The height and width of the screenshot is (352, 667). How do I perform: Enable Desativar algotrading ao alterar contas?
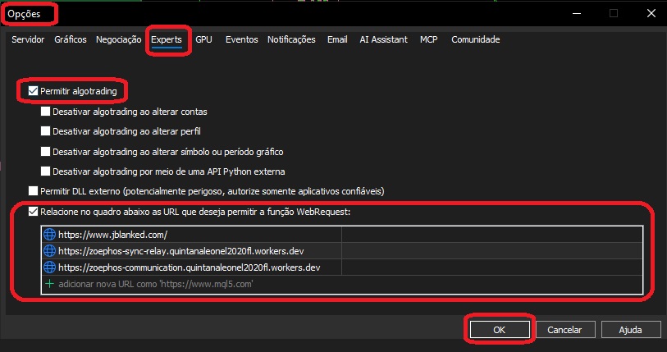click(45, 112)
